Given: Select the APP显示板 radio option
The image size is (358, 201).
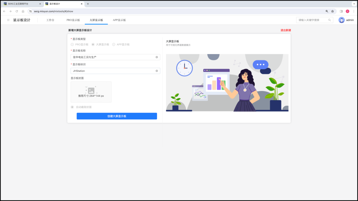Looking at the screenshot, I should coord(114,44).
